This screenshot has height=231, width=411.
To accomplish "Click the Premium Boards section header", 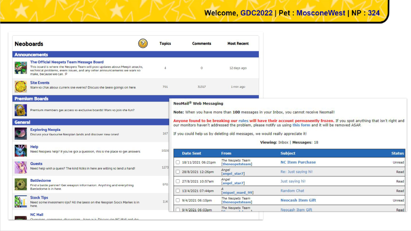I will [91, 99].
